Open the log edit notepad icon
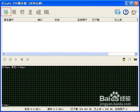 click(130, 60)
